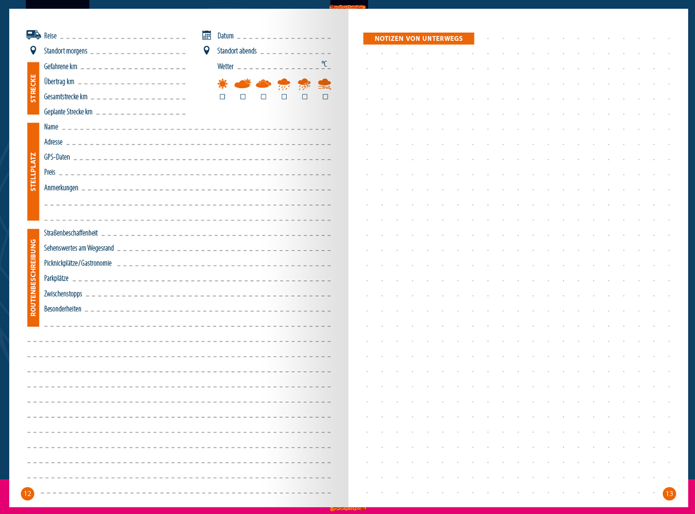The width and height of the screenshot is (695, 514).
Task: Click the vertical STELLPLATZ section tab
Action: tap(33, 172)
